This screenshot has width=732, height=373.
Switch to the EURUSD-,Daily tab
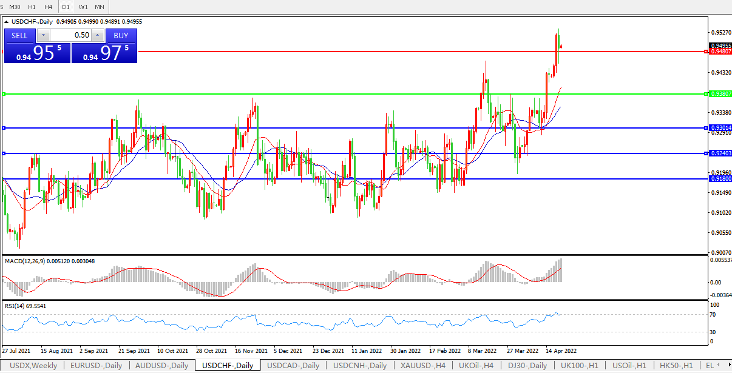tap(96, 366)
